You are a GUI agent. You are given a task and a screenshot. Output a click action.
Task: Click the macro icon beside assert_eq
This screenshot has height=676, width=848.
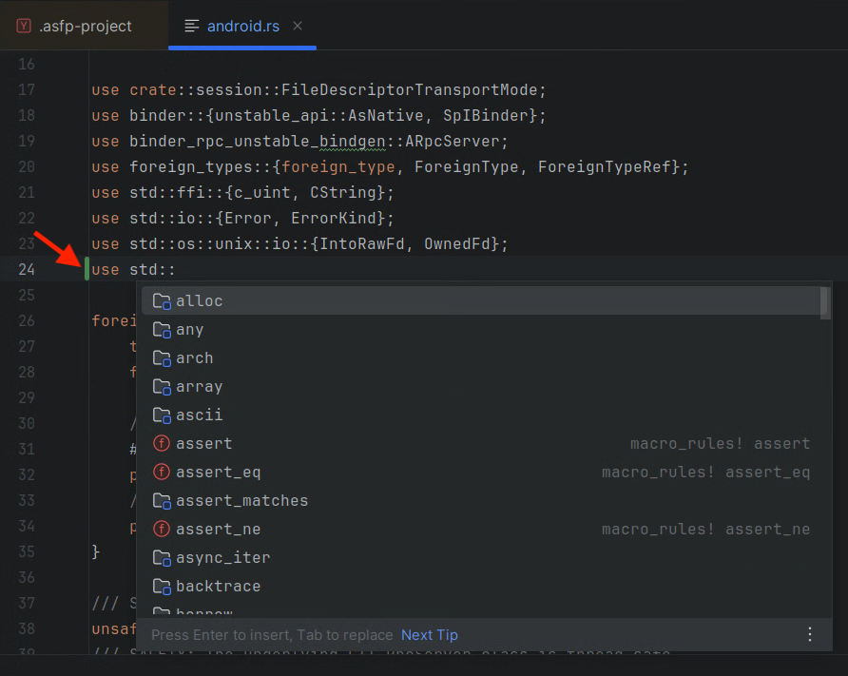pyautogui.click(x=161, y=472)
